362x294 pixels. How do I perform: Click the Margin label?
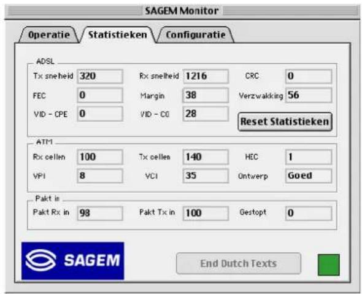click(152, 96)
